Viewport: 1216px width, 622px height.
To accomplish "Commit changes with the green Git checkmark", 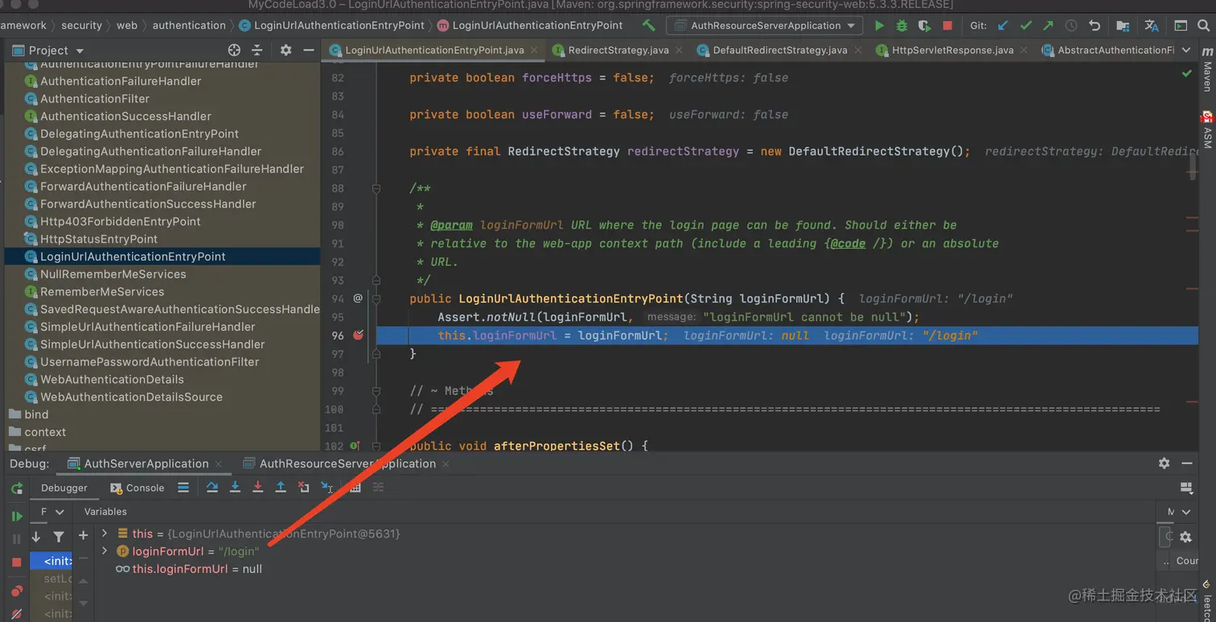I will tap(1025, 26).
